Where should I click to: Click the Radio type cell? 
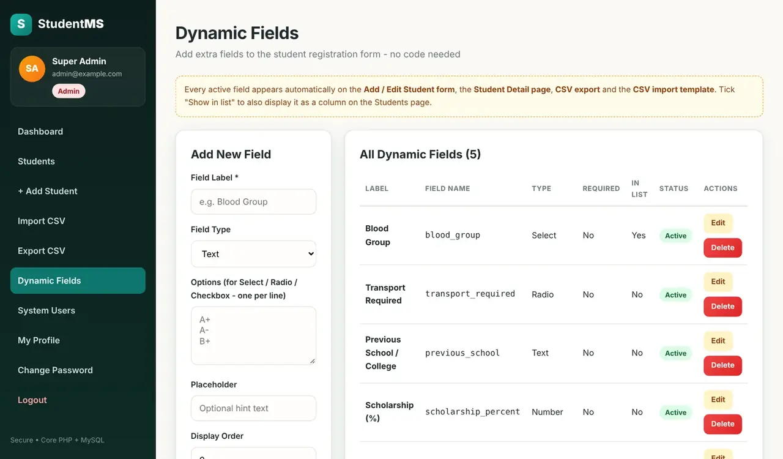[x=543, y=294]
